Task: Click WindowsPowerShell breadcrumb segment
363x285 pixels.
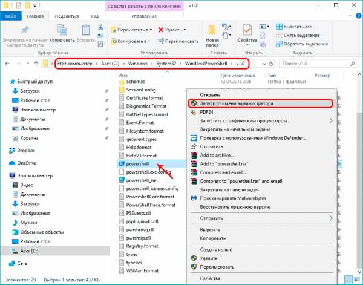Action: click(x=206, y=64)
